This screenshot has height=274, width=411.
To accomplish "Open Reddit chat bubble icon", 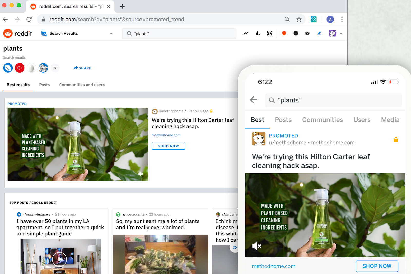I will (296, 33).
